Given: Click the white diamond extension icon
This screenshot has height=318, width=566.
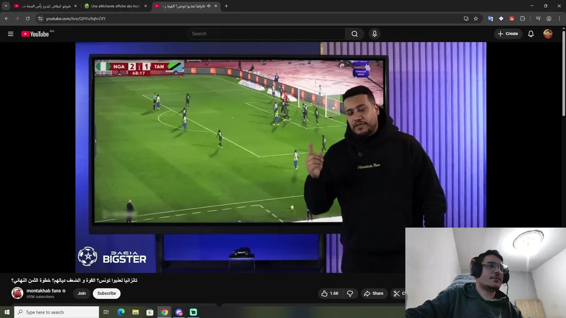Looking at the screenshot, I should tap(501, 19).
